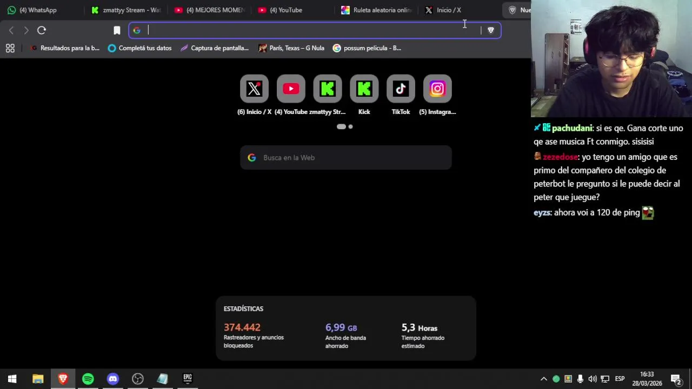This screenshot has width=692, height=389.
Task: Click eyzs username in chat
Action: pos(542,213)
